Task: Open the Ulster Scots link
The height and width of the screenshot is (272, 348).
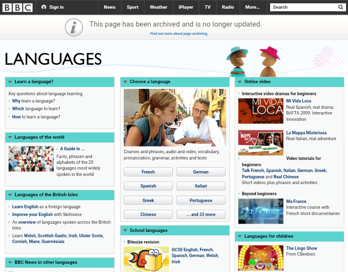Action: (x=91, y=236)
